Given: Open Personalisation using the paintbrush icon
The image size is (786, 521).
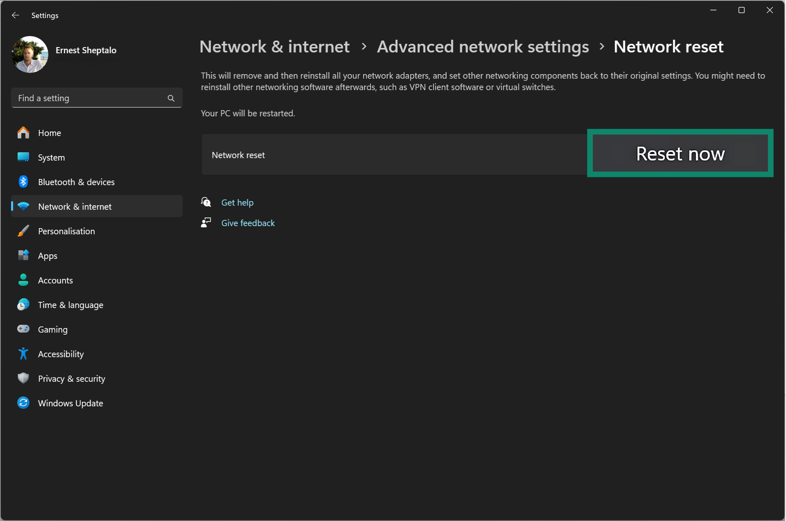Looking at the screenshot, I should point(23,231).
